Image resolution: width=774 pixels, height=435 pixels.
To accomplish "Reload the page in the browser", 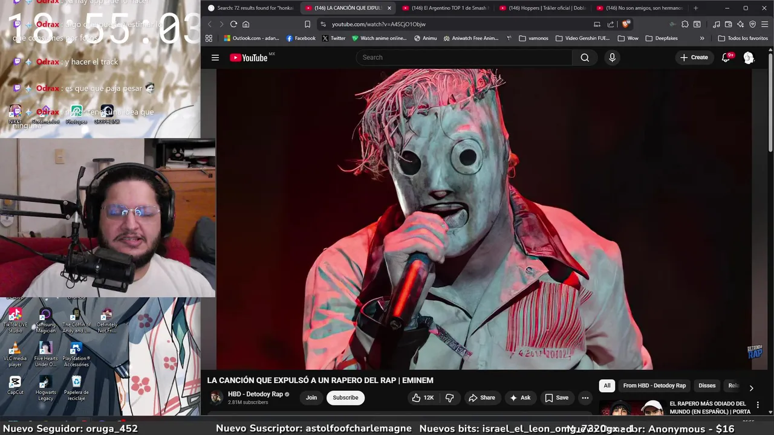I will point(233,24).
